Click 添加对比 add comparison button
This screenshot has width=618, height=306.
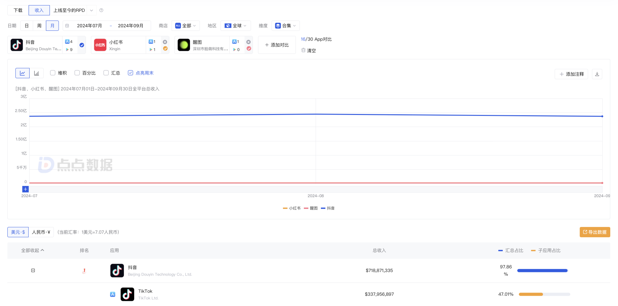(x=277, y=45)
